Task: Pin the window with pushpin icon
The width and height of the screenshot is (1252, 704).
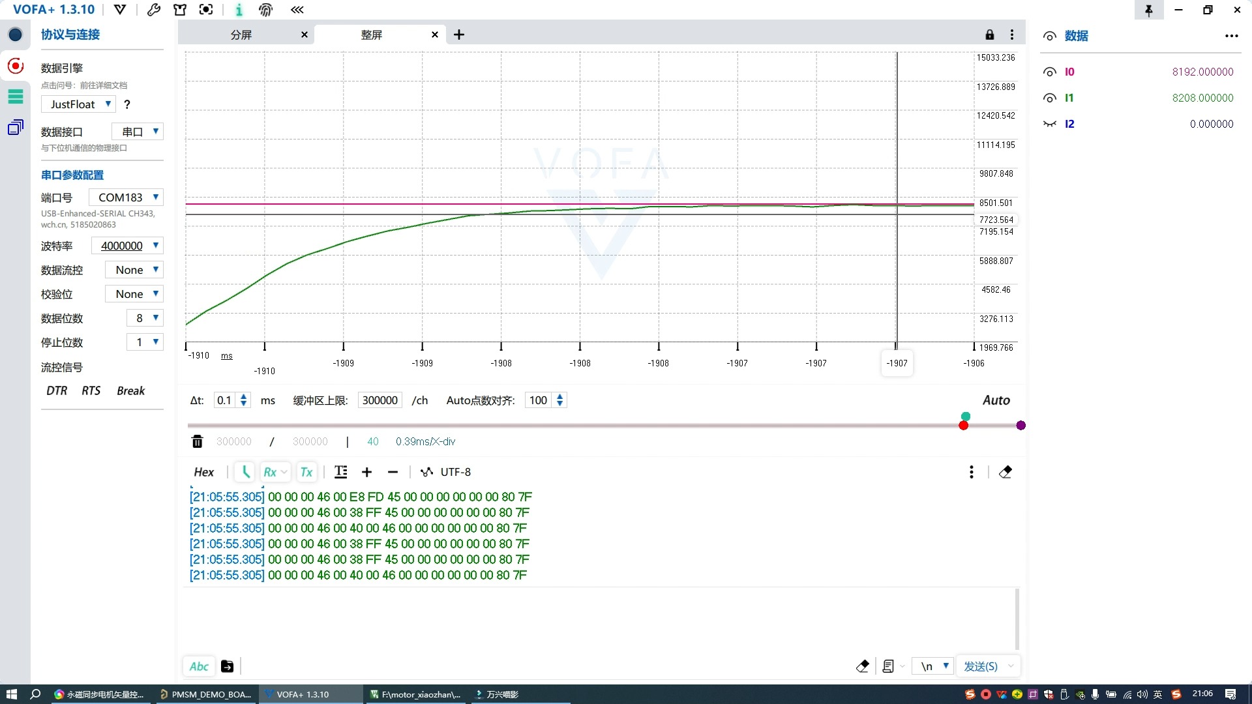Action: (x=1149, y=10)
